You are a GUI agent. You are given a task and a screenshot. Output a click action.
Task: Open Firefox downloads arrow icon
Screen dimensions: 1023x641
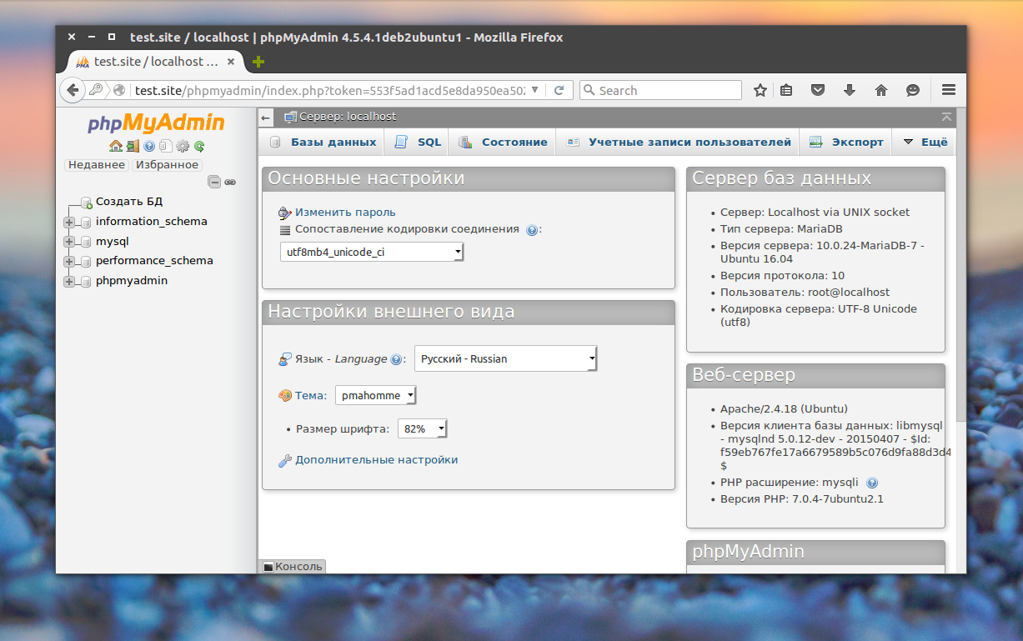point(850,90)
